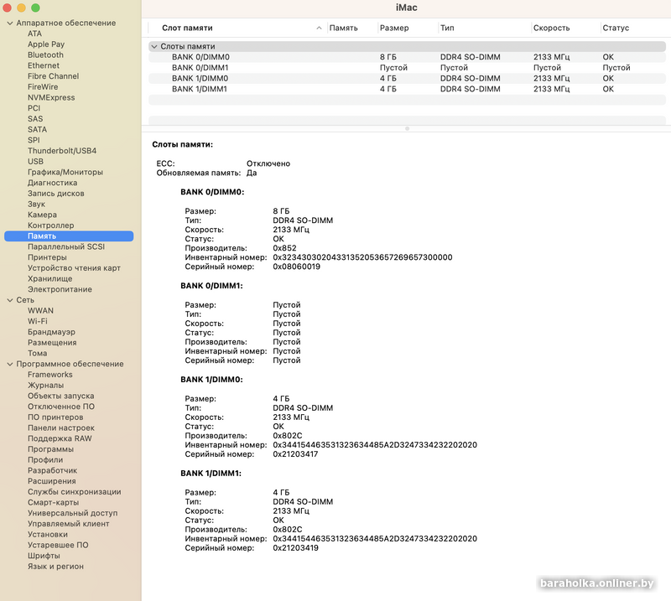Sort by Память column header
The width and height of the screenshot is (671, 601).
click(x=344, y=28)
